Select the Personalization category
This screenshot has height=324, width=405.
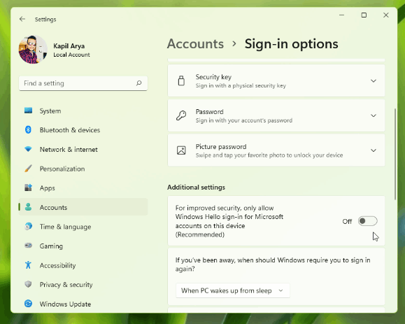pyautogui.click(x=83, y=169)
